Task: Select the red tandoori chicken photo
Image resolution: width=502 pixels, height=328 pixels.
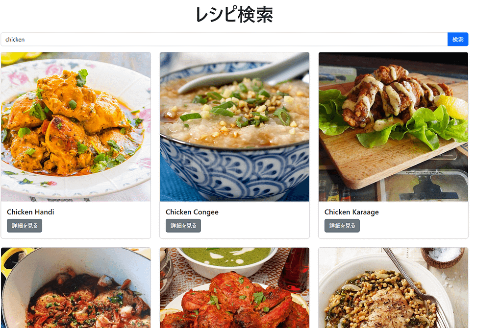Action: [x=235, y=288]
